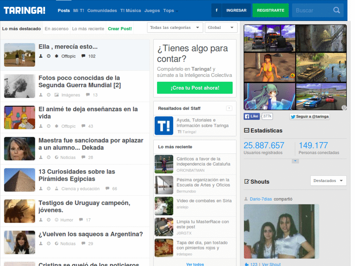Open the Global region dropdown
The height and width of the screenshot is (266, 355).
pos(221,27)
